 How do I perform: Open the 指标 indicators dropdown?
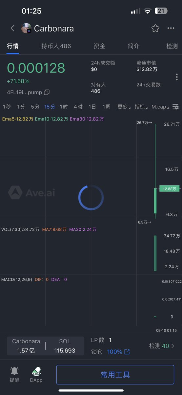click(x=141, y=107)
